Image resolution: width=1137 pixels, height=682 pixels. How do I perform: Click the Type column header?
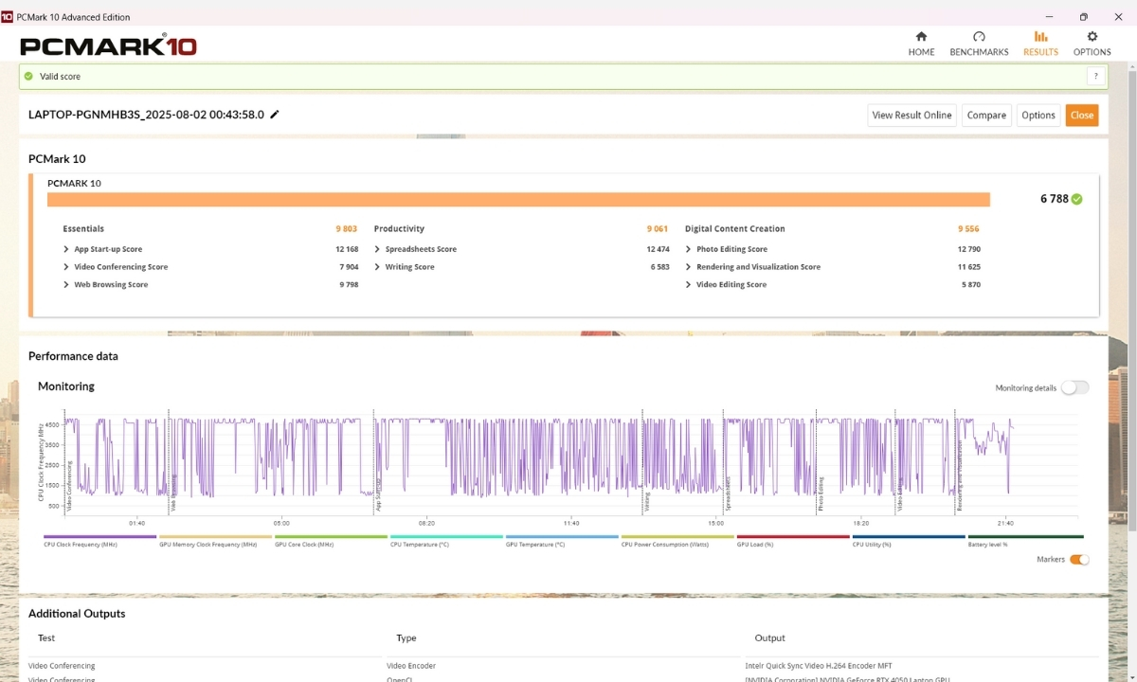tap(406, 638)
